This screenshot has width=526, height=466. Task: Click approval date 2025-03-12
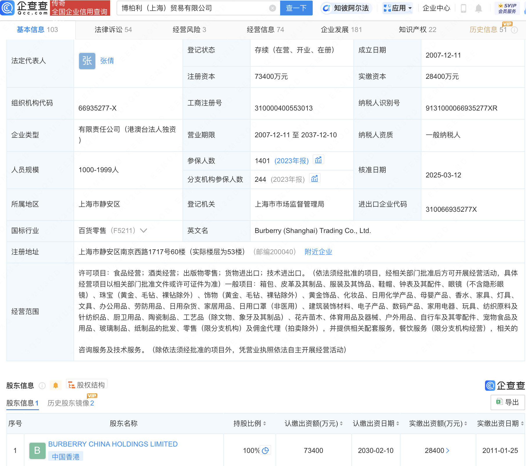[x=443, y=175]
